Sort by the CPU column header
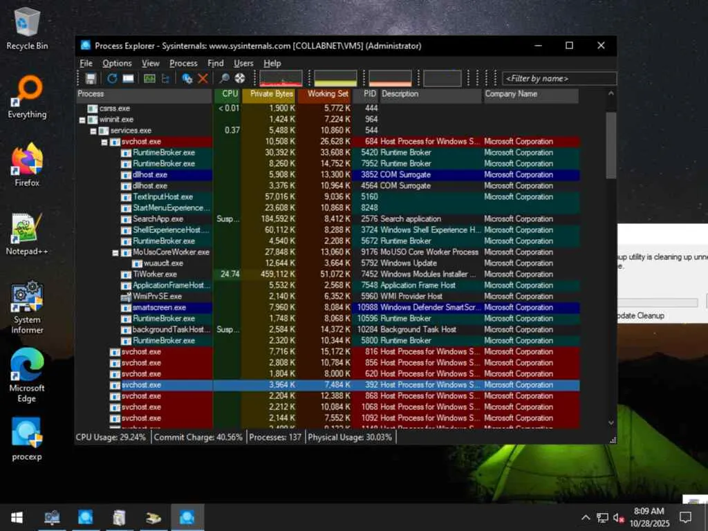 pyautogui.click(x=227, y=94)
